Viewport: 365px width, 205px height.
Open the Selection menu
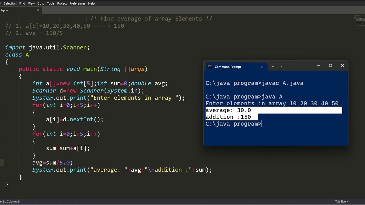(10, 3)
